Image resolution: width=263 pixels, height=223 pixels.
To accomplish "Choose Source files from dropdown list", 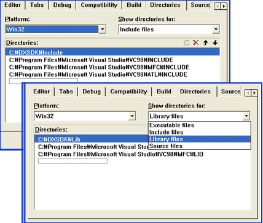I will [x=199, y=146].
